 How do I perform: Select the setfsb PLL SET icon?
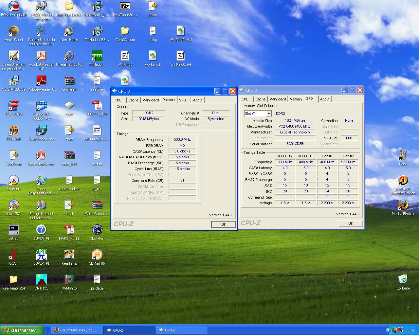point(13,232)
